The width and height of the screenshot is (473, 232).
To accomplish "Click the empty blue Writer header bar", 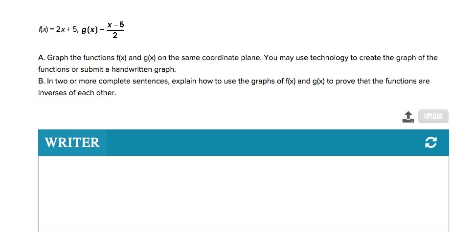I will (x=265, y=143).
